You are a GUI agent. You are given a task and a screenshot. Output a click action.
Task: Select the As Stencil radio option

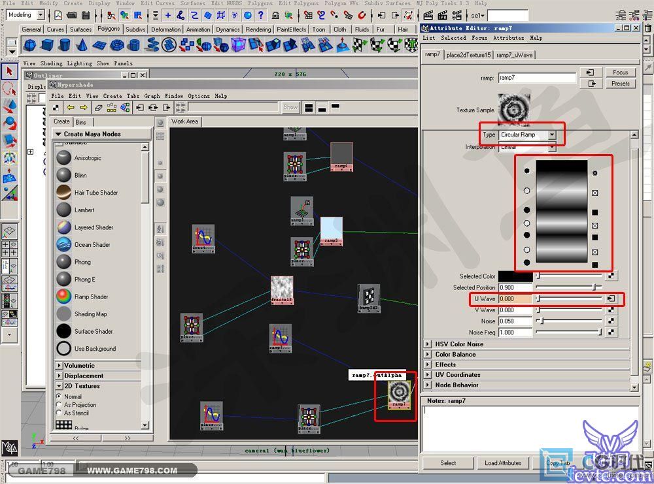(x=59, y=413)
